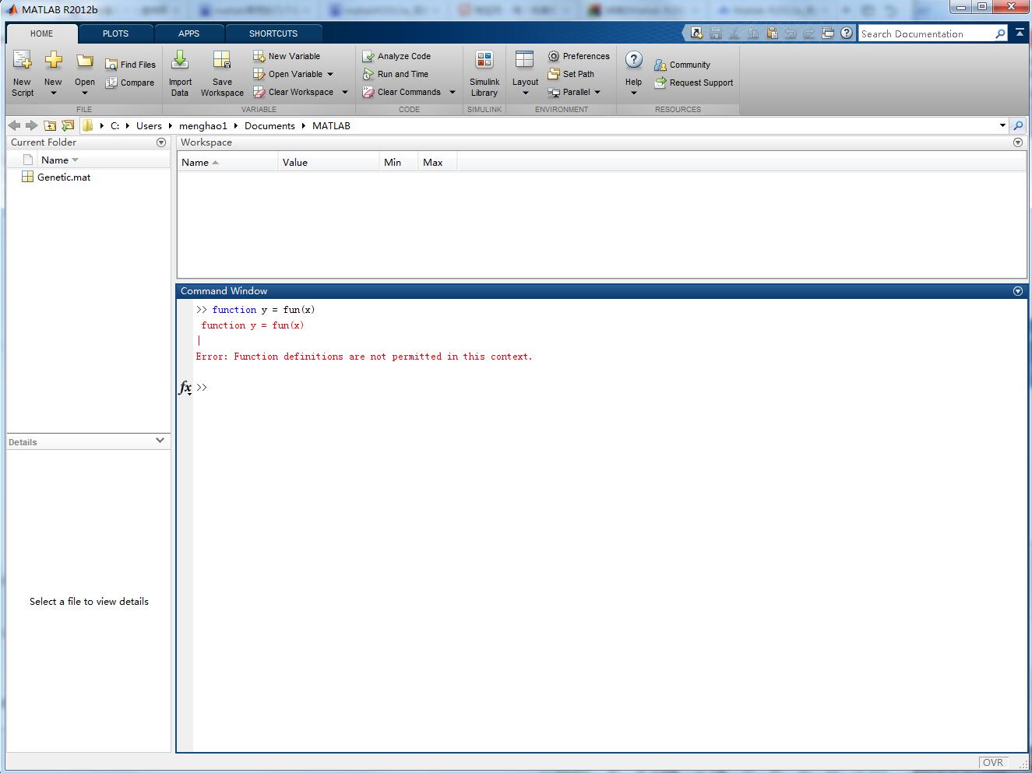This screenshot has height=773, width=1032.
Task: Expand the Open dropdown arrow
Action: [x=85, y=93]
